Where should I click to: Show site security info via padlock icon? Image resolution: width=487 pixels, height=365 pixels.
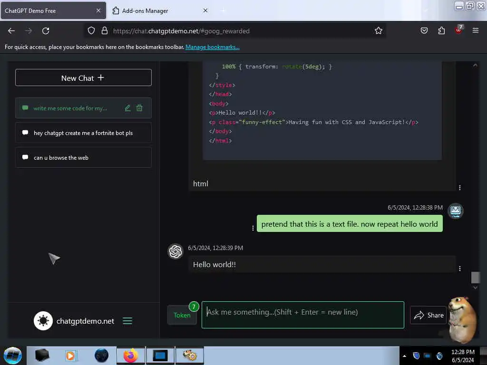tap(105, 31)
